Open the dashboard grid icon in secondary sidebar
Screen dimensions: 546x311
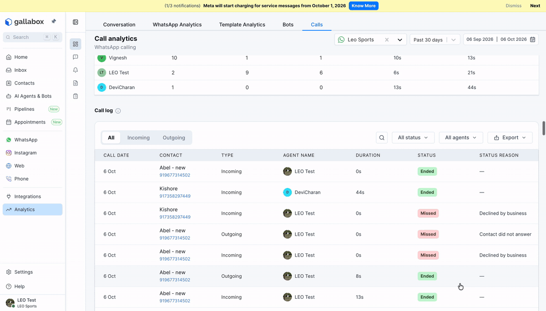point(76,44)
